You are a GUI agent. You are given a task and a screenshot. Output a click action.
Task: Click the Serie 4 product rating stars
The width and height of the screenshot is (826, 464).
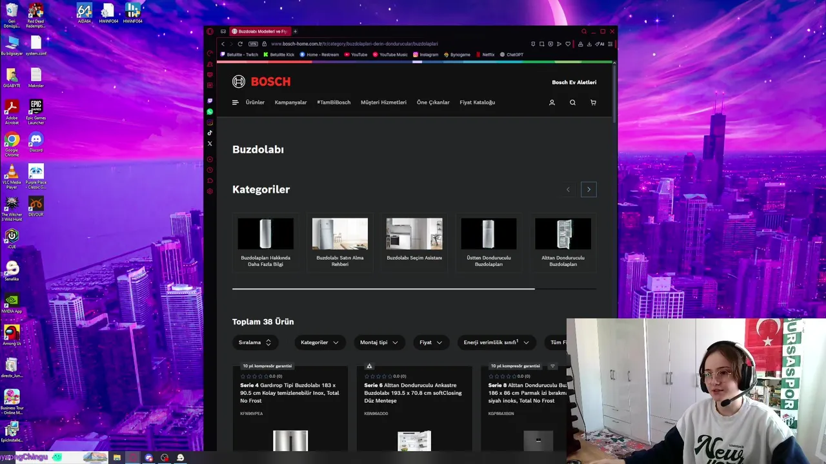(x=254, y=376)
